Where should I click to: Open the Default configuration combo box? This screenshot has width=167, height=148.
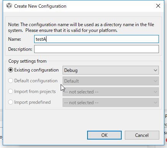pyautogui.click(x=111, y=81)
